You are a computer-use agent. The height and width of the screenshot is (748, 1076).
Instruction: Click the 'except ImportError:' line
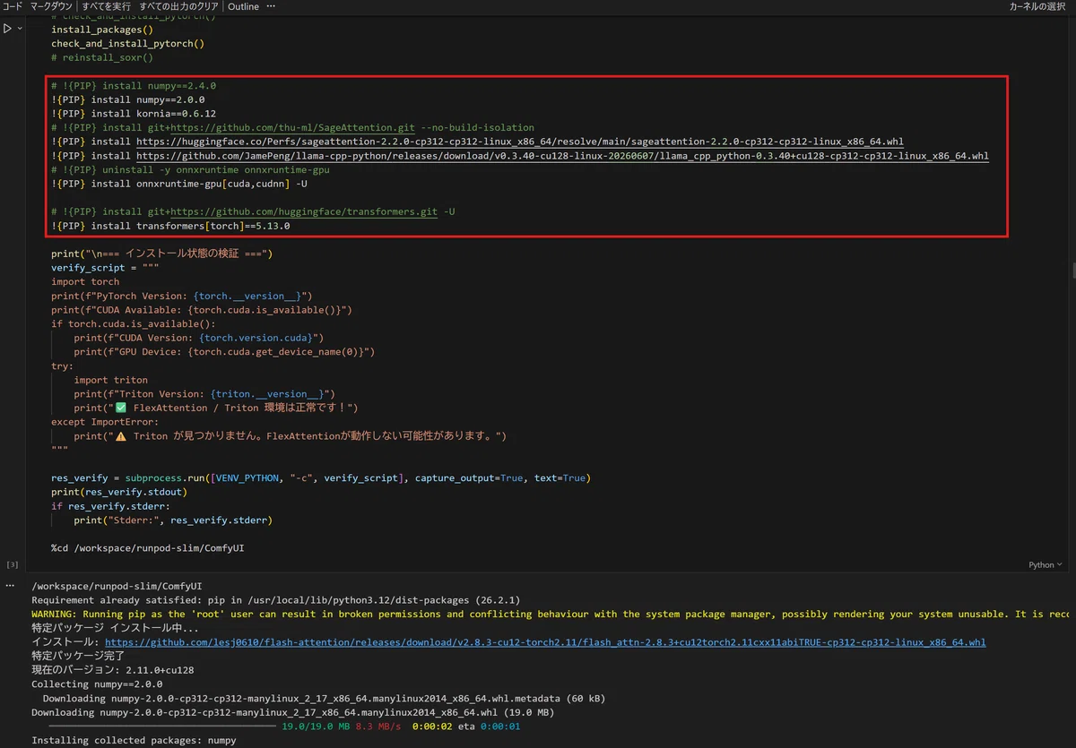pos(105,422)
